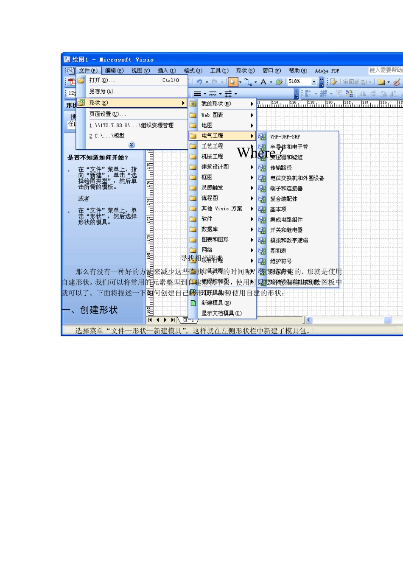Go to first page navigation arrow
The image size is (403, 570).
click(x=150, y=320)
